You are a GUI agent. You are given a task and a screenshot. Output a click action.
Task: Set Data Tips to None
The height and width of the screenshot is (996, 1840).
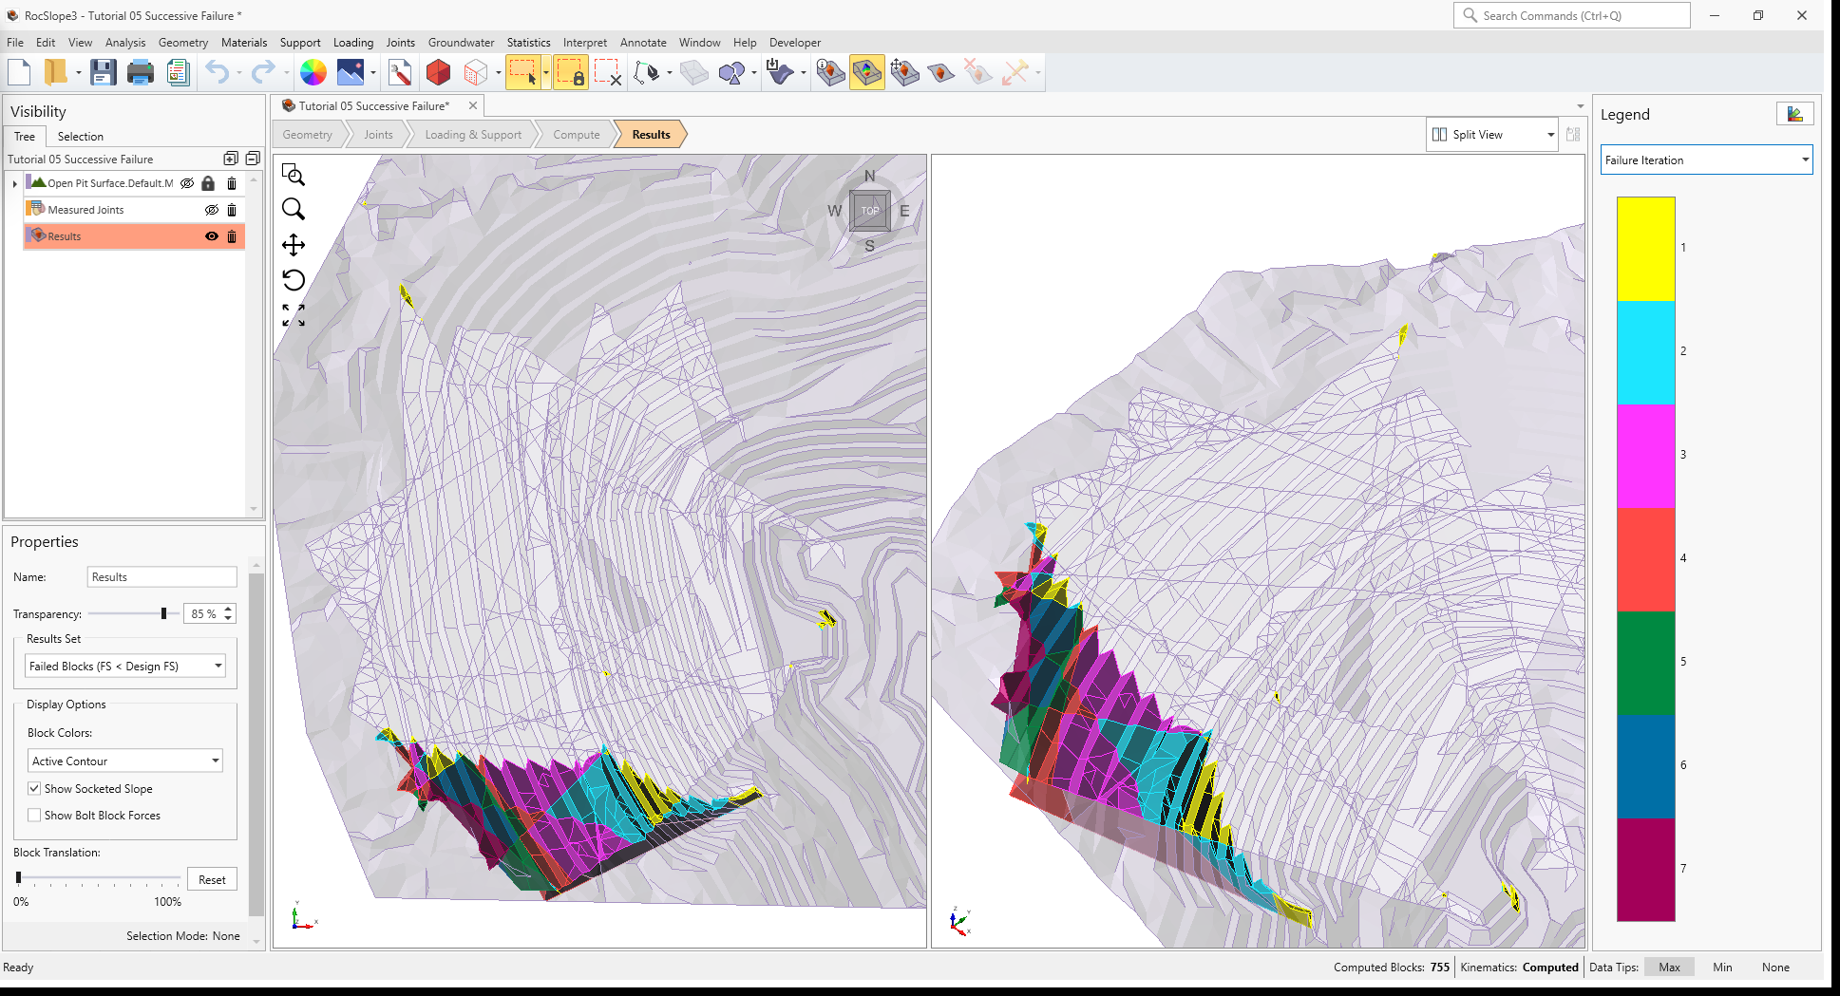coord(1775,968)
